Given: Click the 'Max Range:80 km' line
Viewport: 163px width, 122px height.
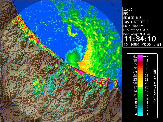Looking at the screenshot, I should coord(137,34).
